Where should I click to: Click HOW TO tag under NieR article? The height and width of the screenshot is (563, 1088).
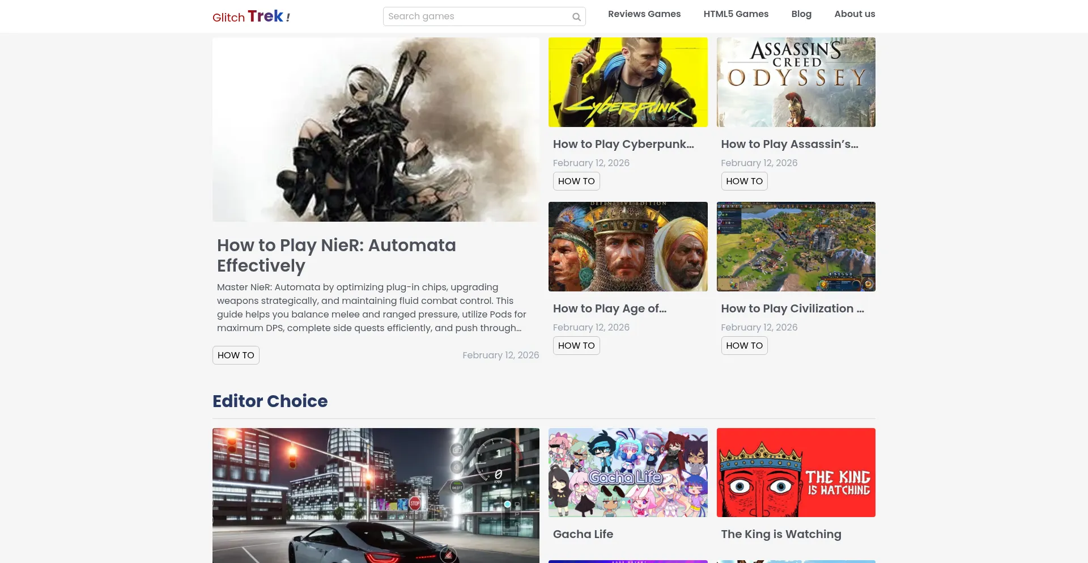point(236,355)
